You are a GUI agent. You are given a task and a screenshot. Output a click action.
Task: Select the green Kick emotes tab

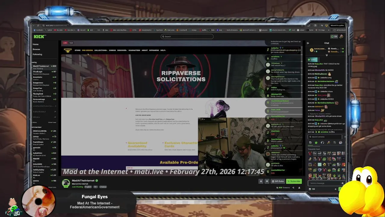point(316,143)
